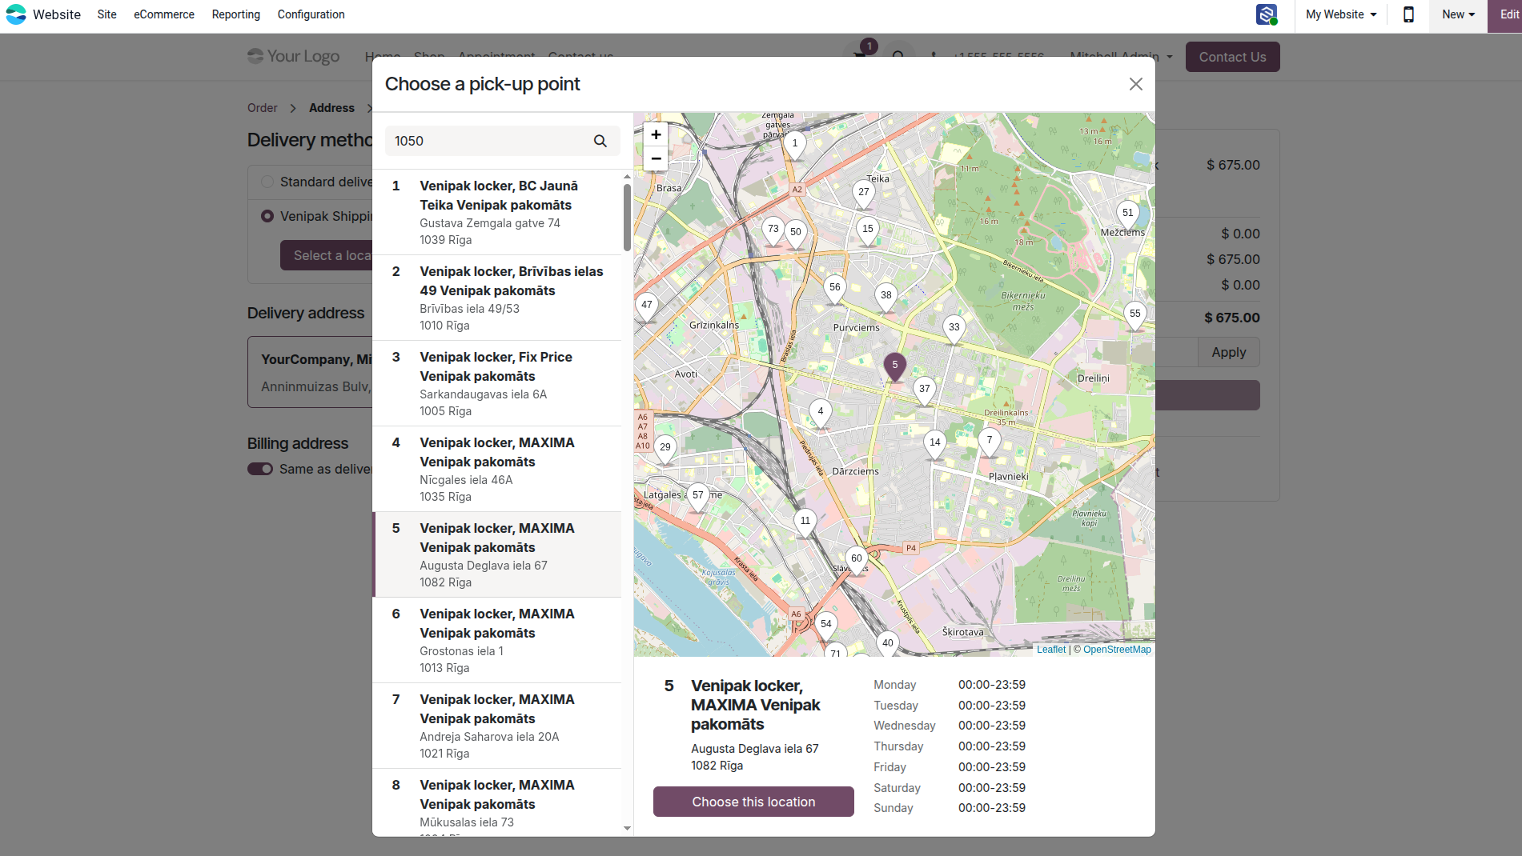Zoom in on the map
This screenshot has height=856, width=1522.
656,134
